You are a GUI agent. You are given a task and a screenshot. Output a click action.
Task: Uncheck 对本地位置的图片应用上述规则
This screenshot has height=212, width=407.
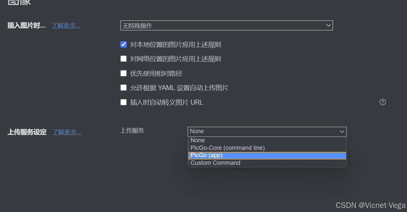[123, 44]
